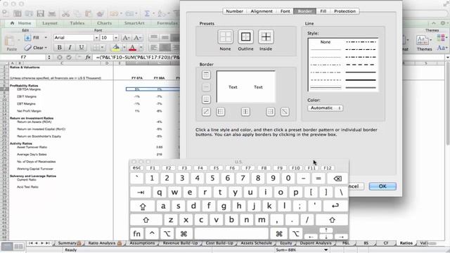This screenshot has height=253, width=450.
Task: Open the Dupont Analysis sheet tab
Action: [316, 243]
